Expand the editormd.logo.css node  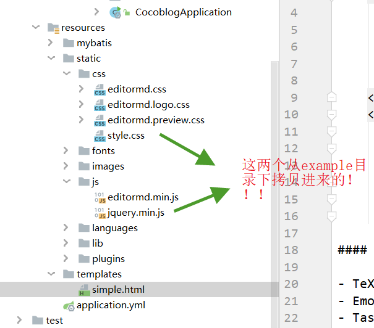(x=81, y=104)
